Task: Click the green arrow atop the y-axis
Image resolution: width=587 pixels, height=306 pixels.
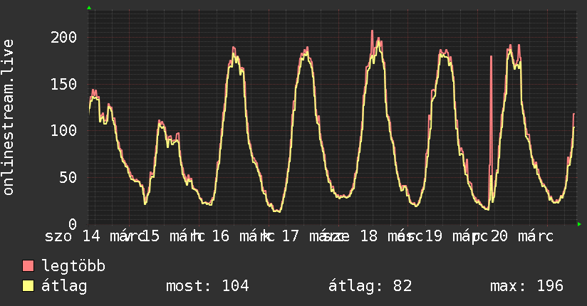Action: tap(89, 8)
